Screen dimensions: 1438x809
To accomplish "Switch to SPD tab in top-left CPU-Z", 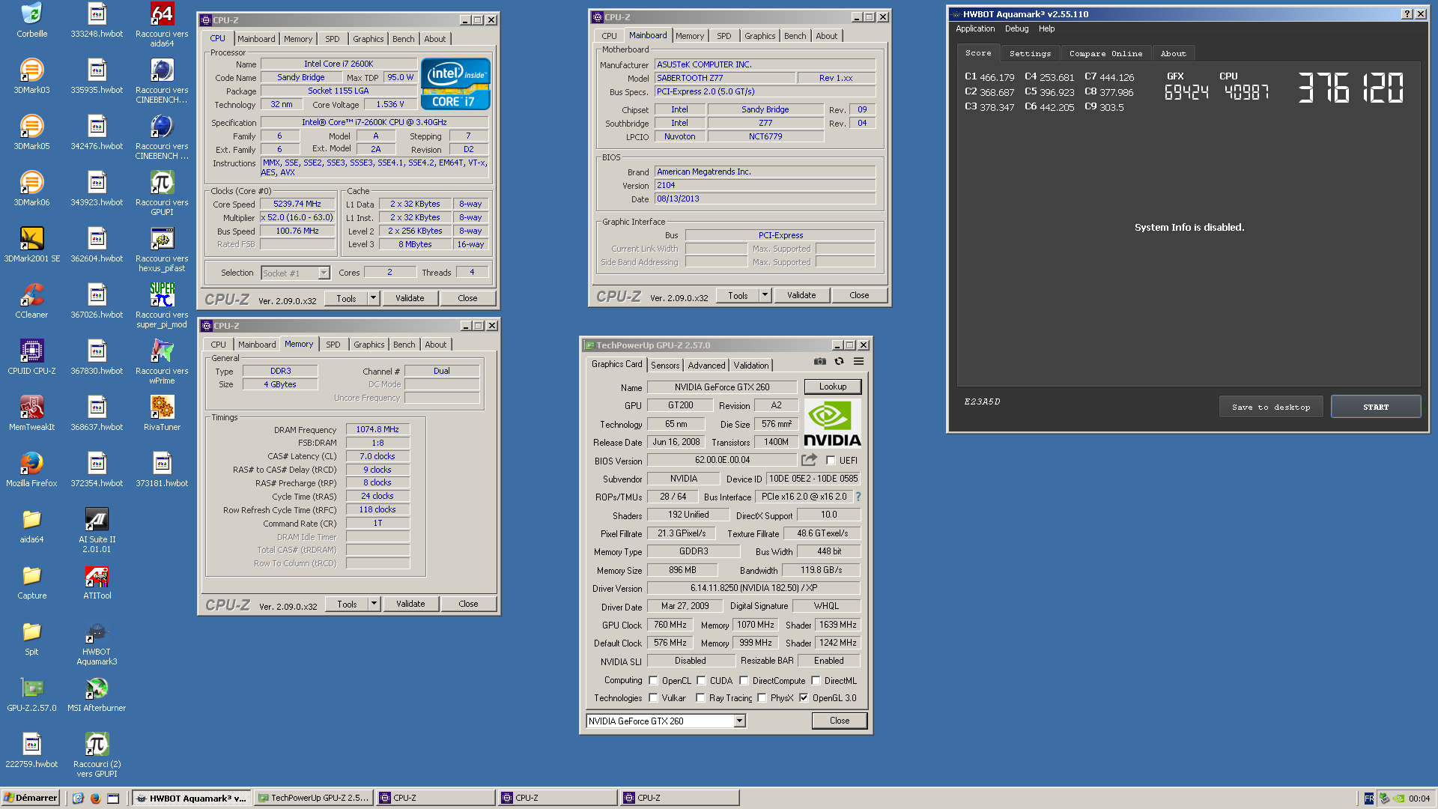I will (333, 39).
